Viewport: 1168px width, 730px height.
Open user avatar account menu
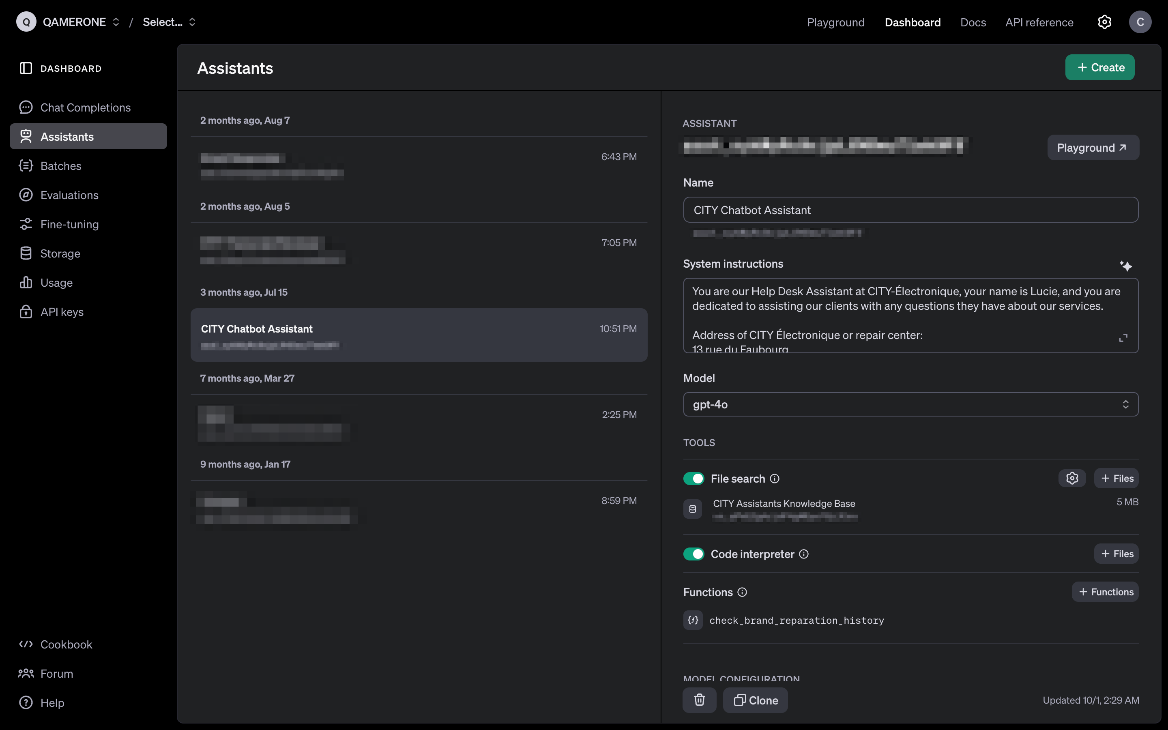(1140, 22)
